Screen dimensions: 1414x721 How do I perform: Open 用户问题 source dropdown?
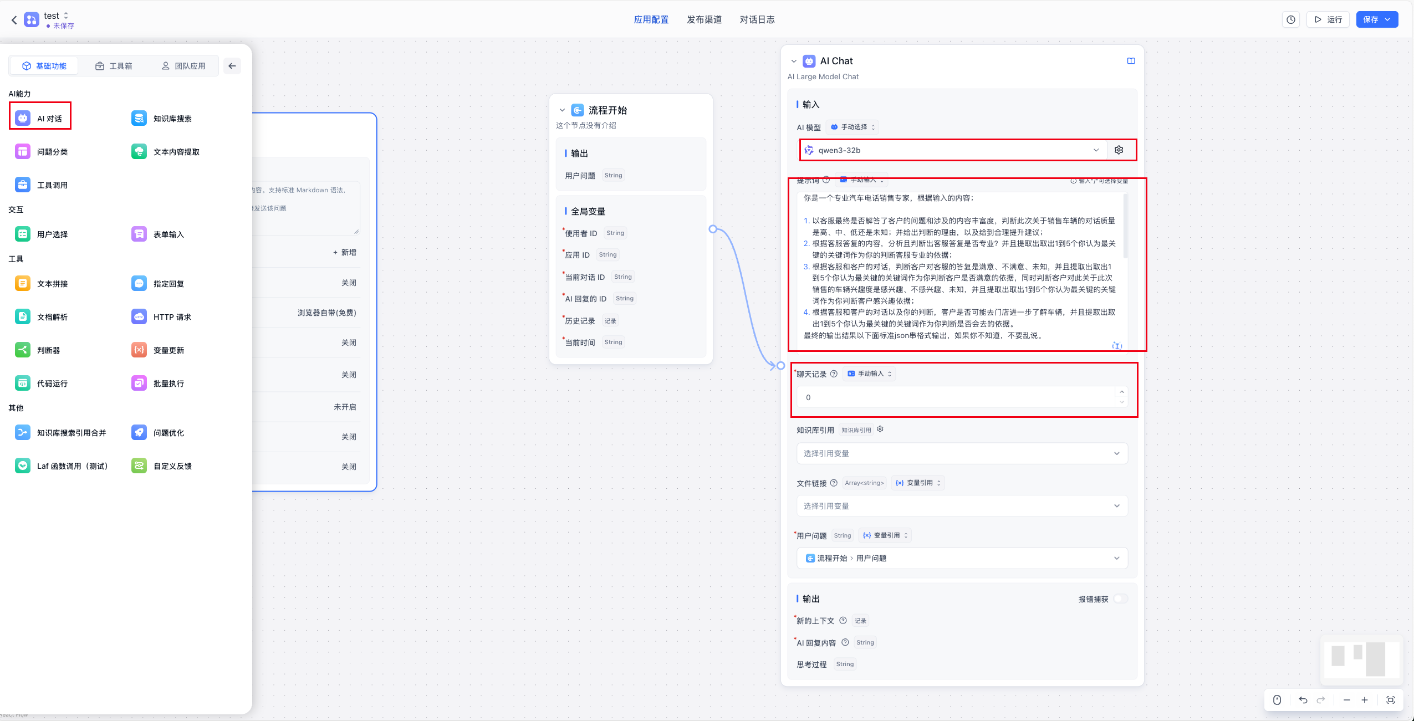tap(962, 558)
